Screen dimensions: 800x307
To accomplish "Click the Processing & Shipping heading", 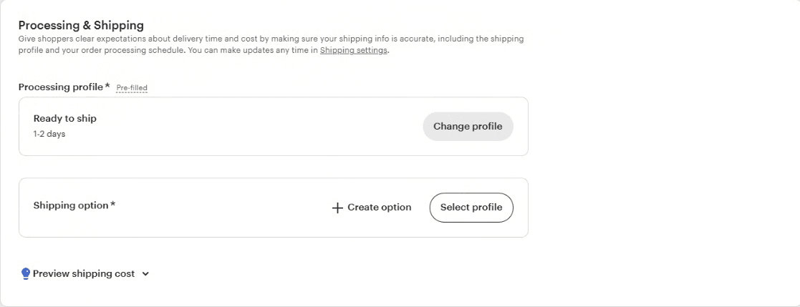I will [x=81, y=25].
